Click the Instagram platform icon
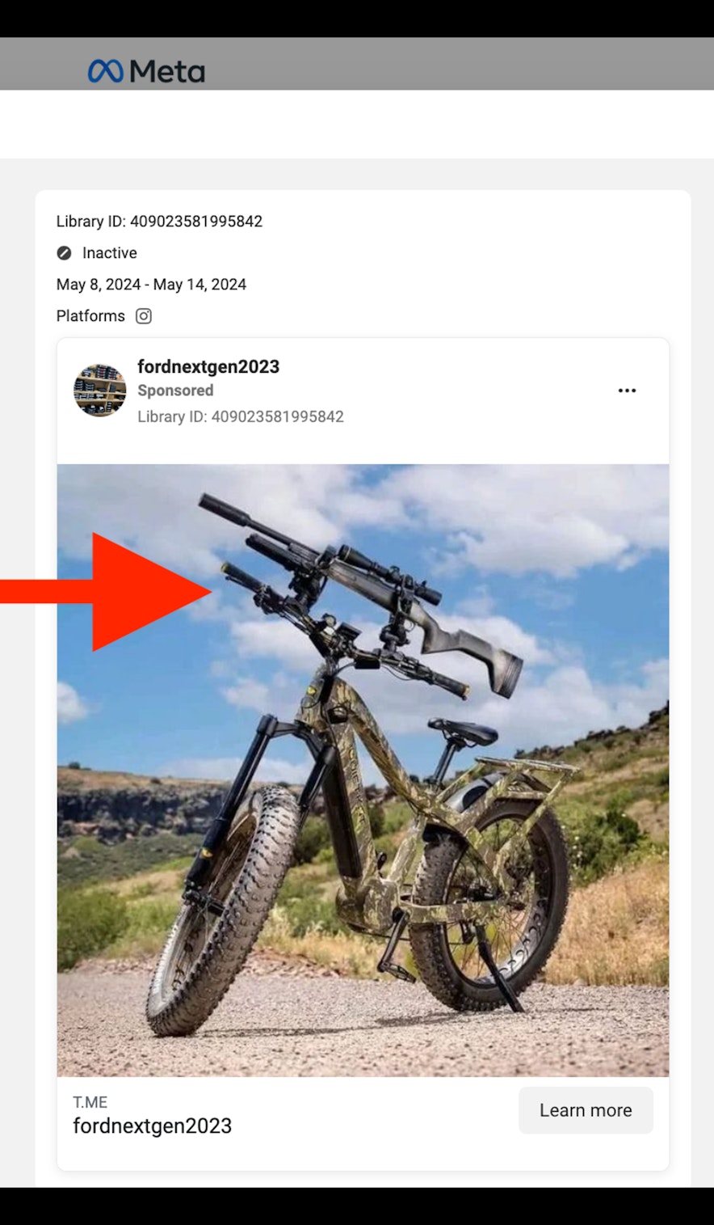Screen dimensions: 714x1225 [x=144, y=316]
